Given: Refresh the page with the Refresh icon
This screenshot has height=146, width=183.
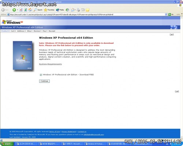Looking at the screenshot, I should [x=26, y=10].
